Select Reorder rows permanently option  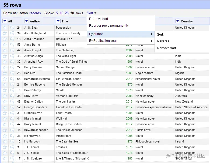(x=109, y=26)
